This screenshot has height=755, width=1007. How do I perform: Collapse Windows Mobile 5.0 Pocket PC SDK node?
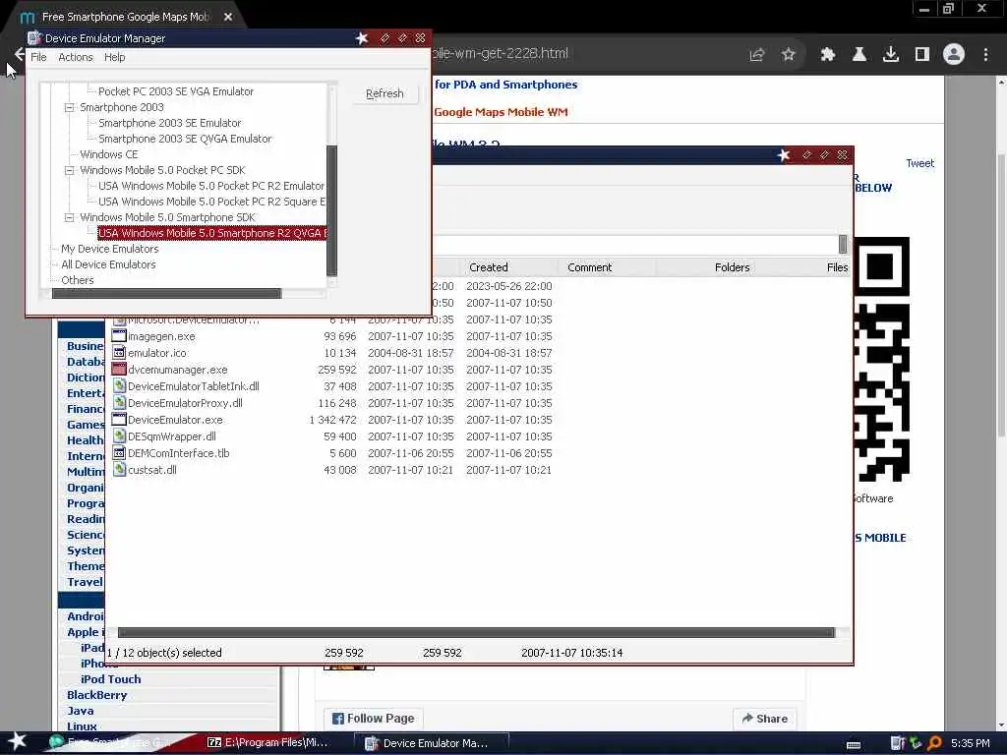[70, 170]
